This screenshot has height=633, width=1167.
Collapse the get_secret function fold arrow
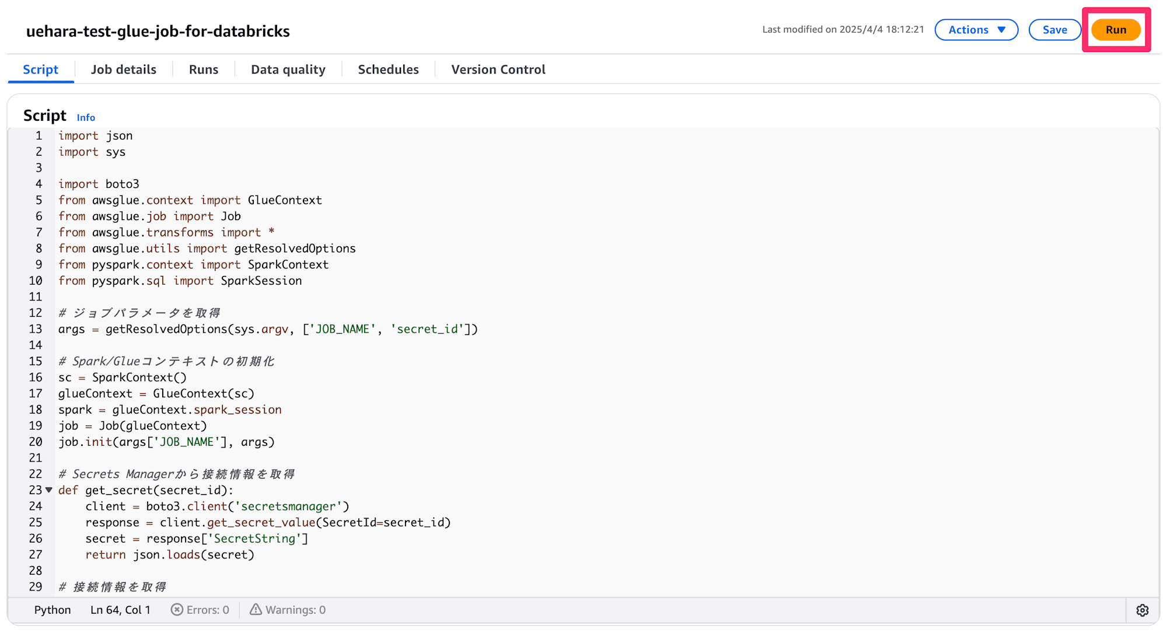tap(49, 490)
